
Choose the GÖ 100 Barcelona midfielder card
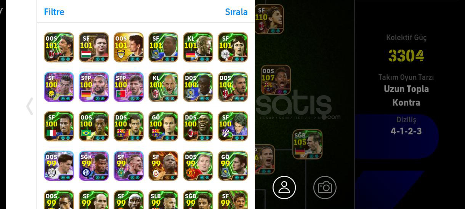(x=163, y=126)
